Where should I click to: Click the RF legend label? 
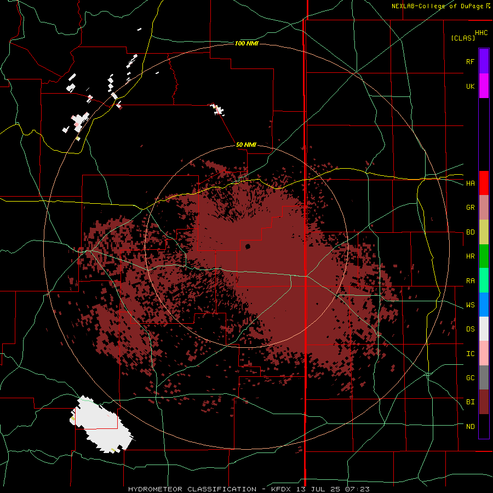click(470, 61)
